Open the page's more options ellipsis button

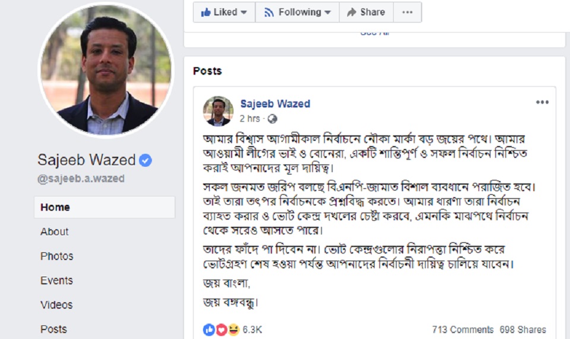click(x=407, y=12)
